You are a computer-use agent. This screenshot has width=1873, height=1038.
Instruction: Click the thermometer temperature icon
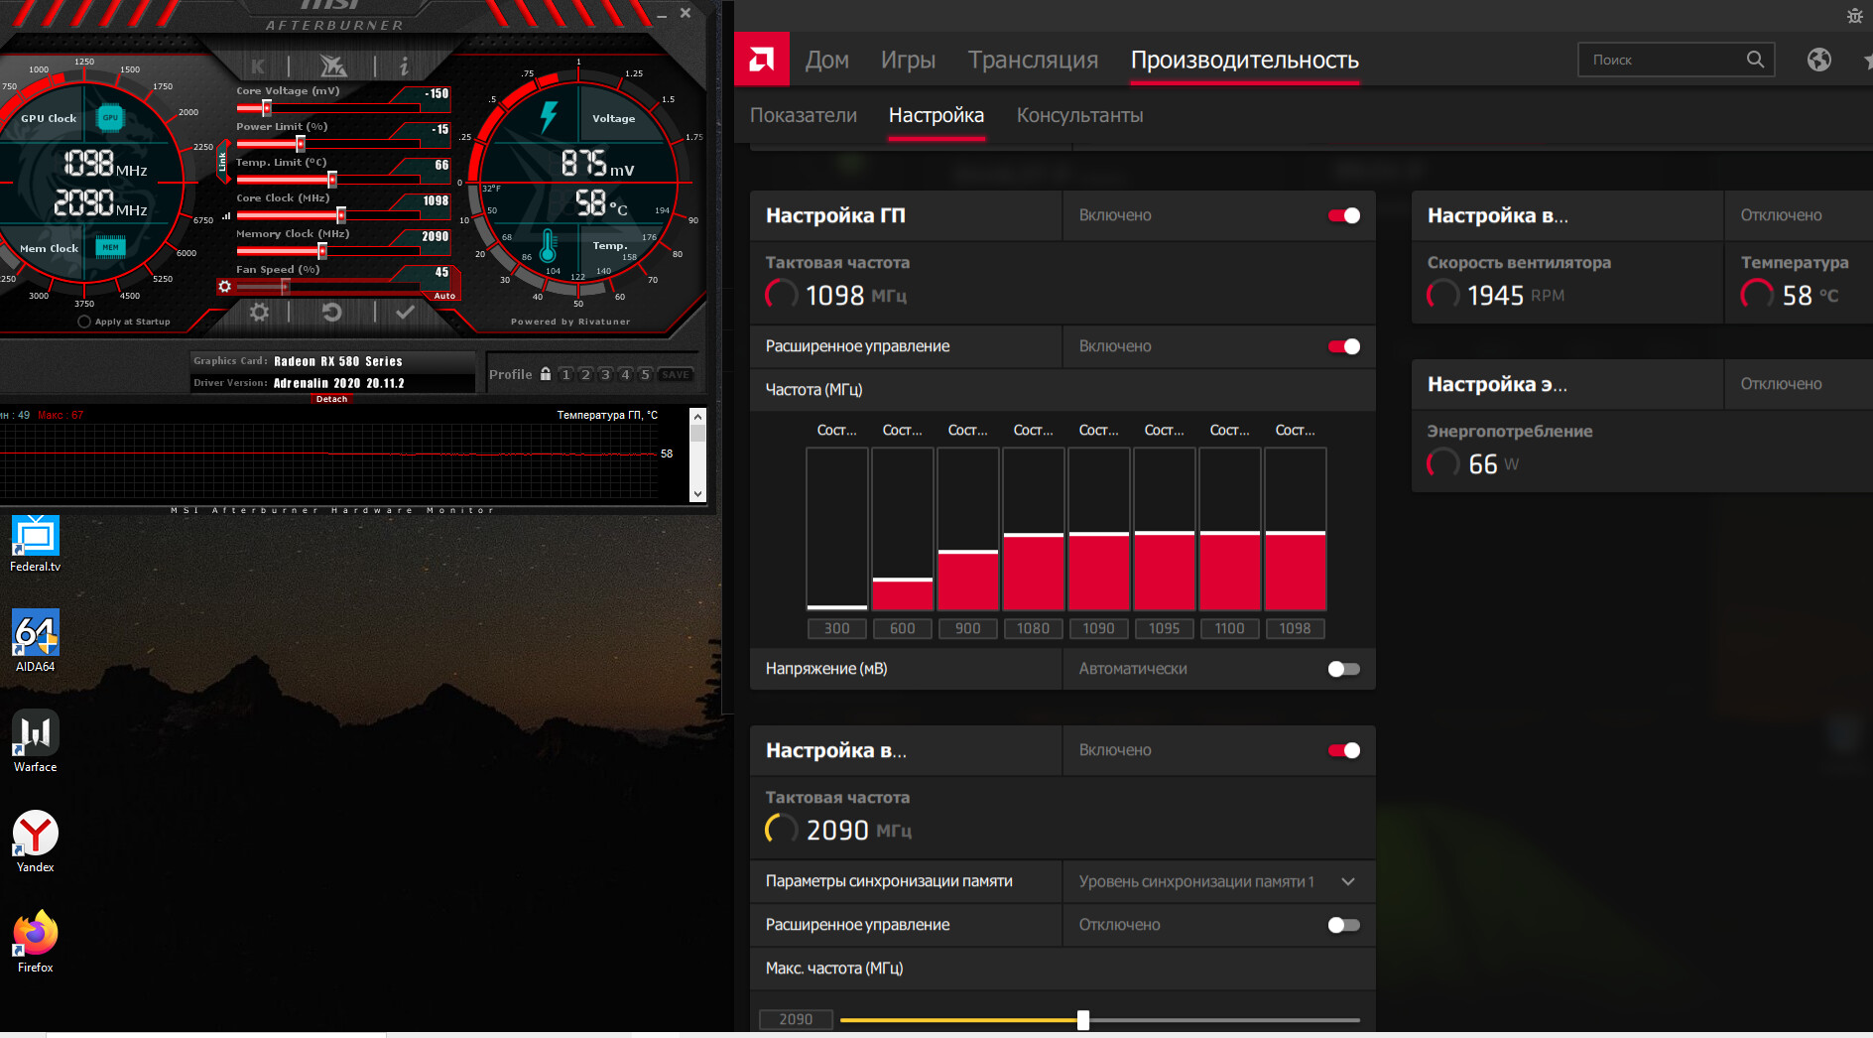point(548,246)
